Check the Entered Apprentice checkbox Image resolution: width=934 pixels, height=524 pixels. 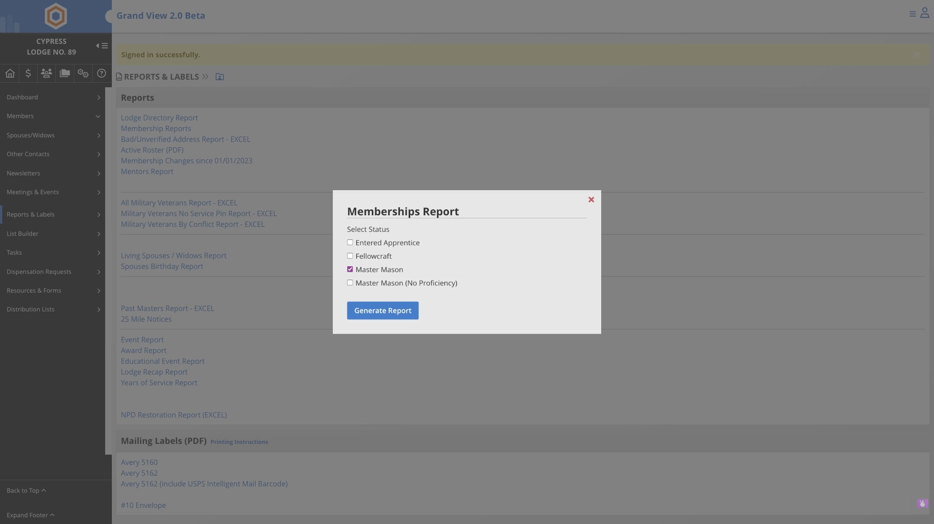(x=350, y=243)
